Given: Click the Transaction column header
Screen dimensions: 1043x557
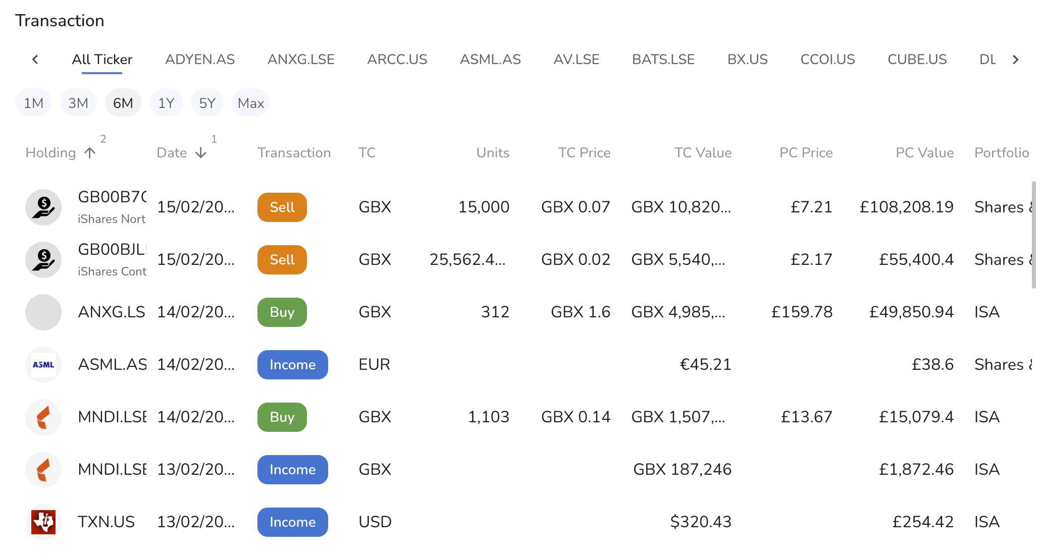Looking at the screenshot, I should [294, 153].
